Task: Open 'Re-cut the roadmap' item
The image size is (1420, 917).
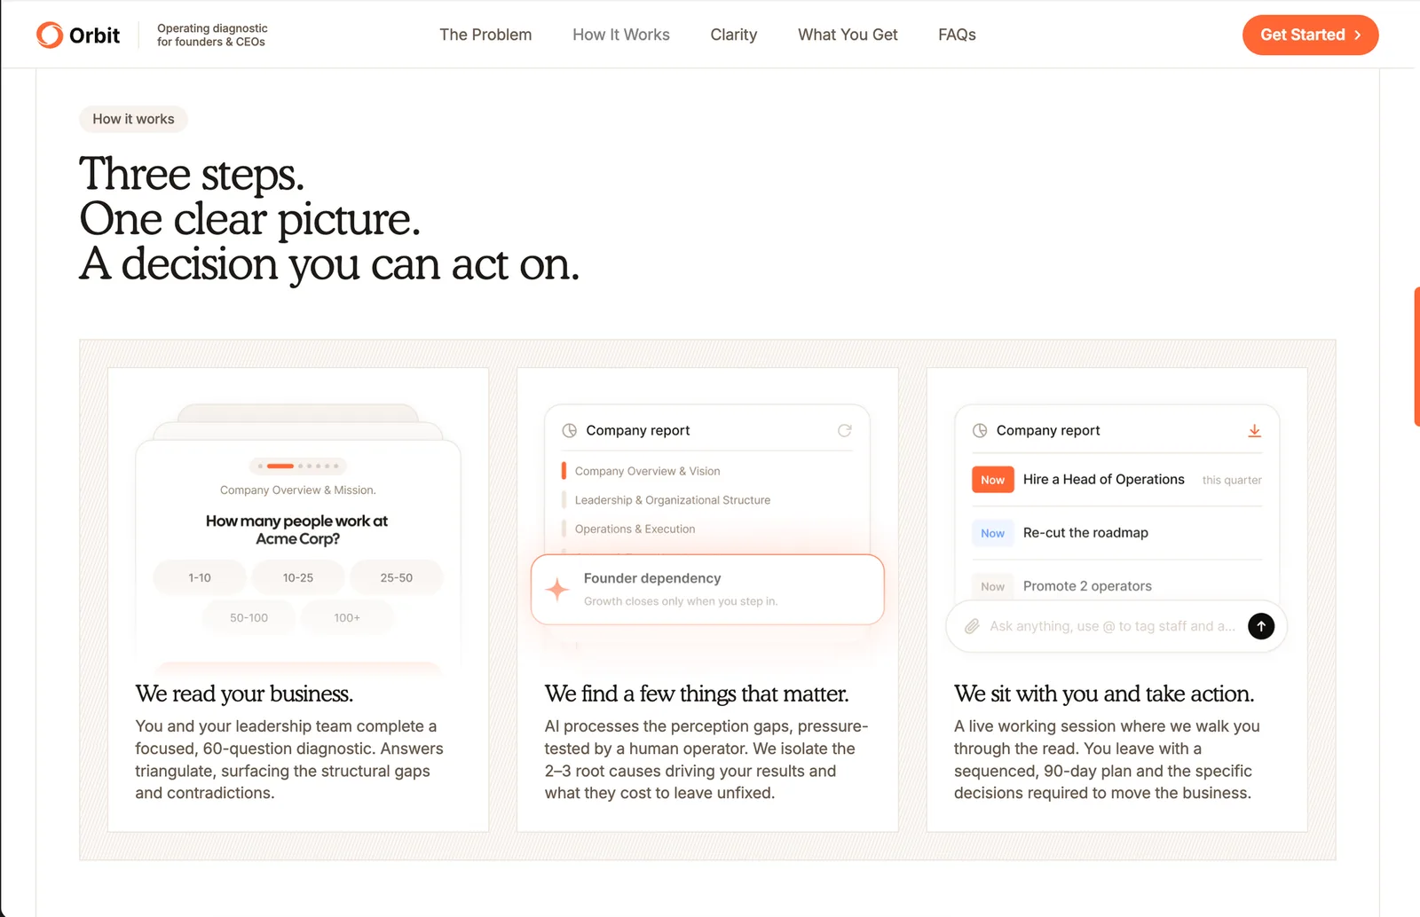Action: point(1085,532)
